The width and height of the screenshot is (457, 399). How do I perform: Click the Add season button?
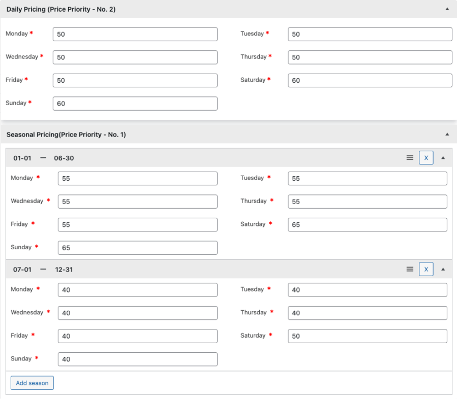(x=32, y=383)
